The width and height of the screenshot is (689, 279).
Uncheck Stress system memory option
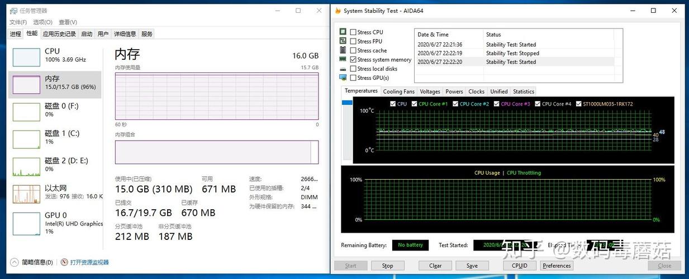353,60
